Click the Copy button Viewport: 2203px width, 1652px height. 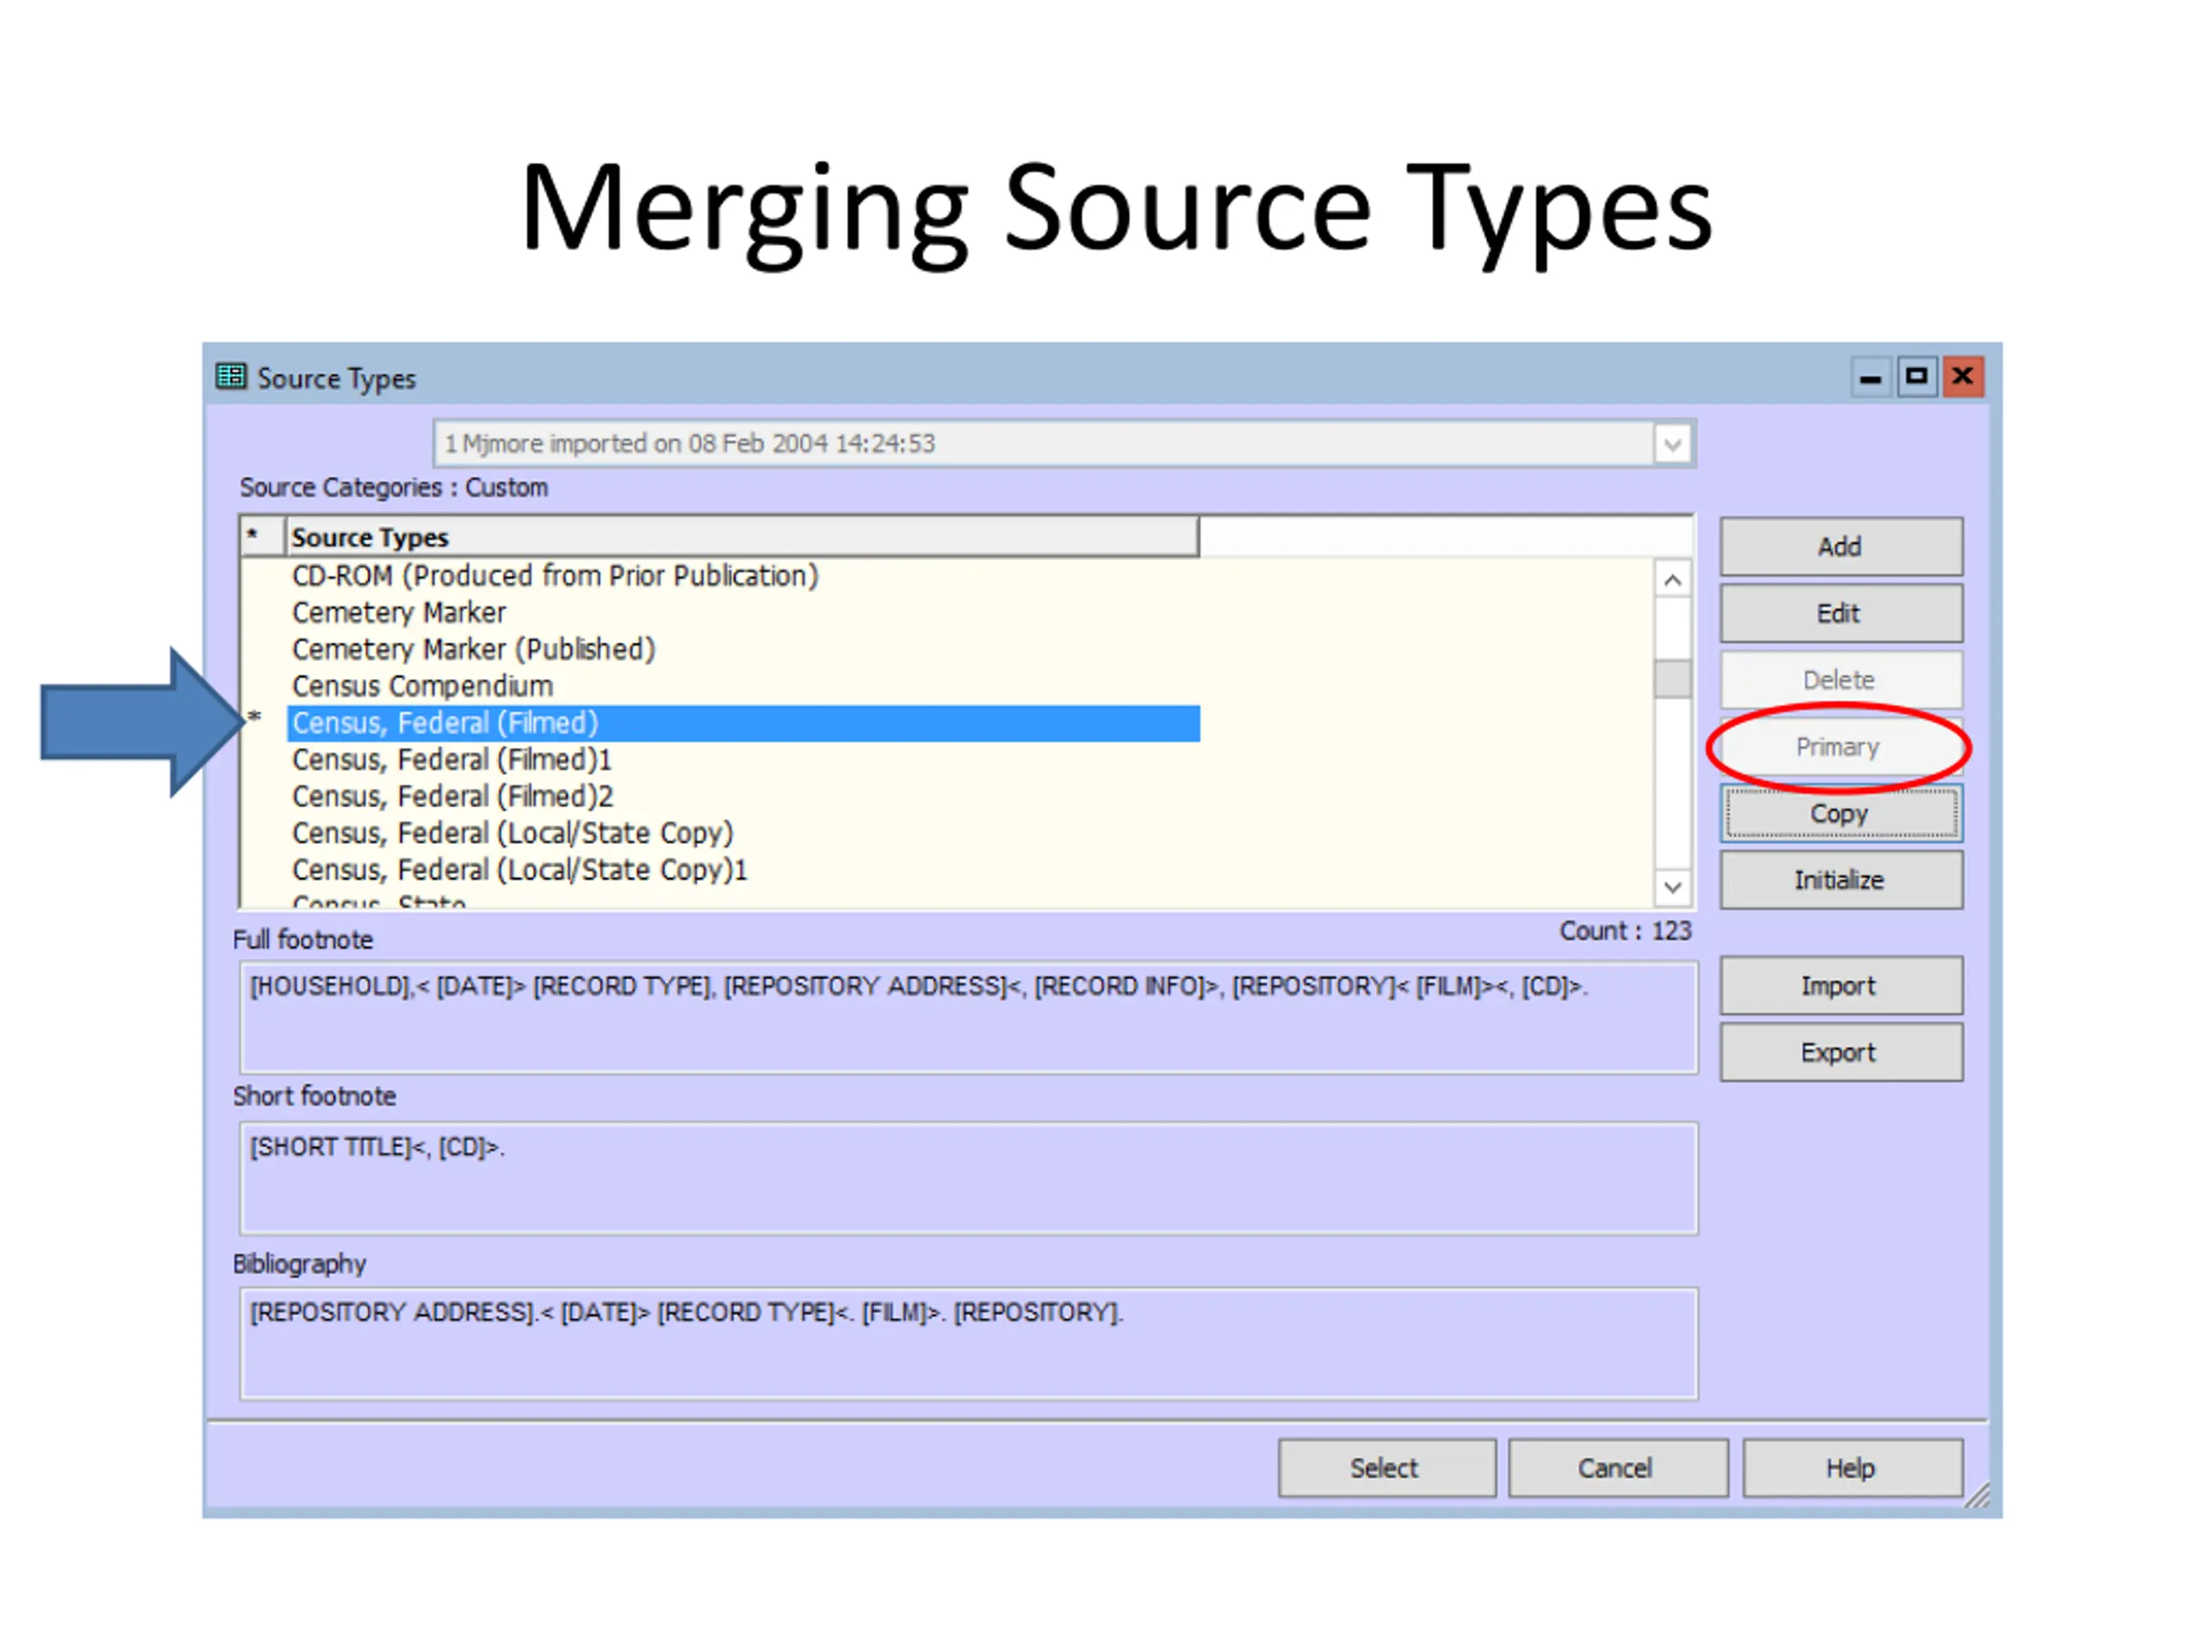coord(1841,814)
